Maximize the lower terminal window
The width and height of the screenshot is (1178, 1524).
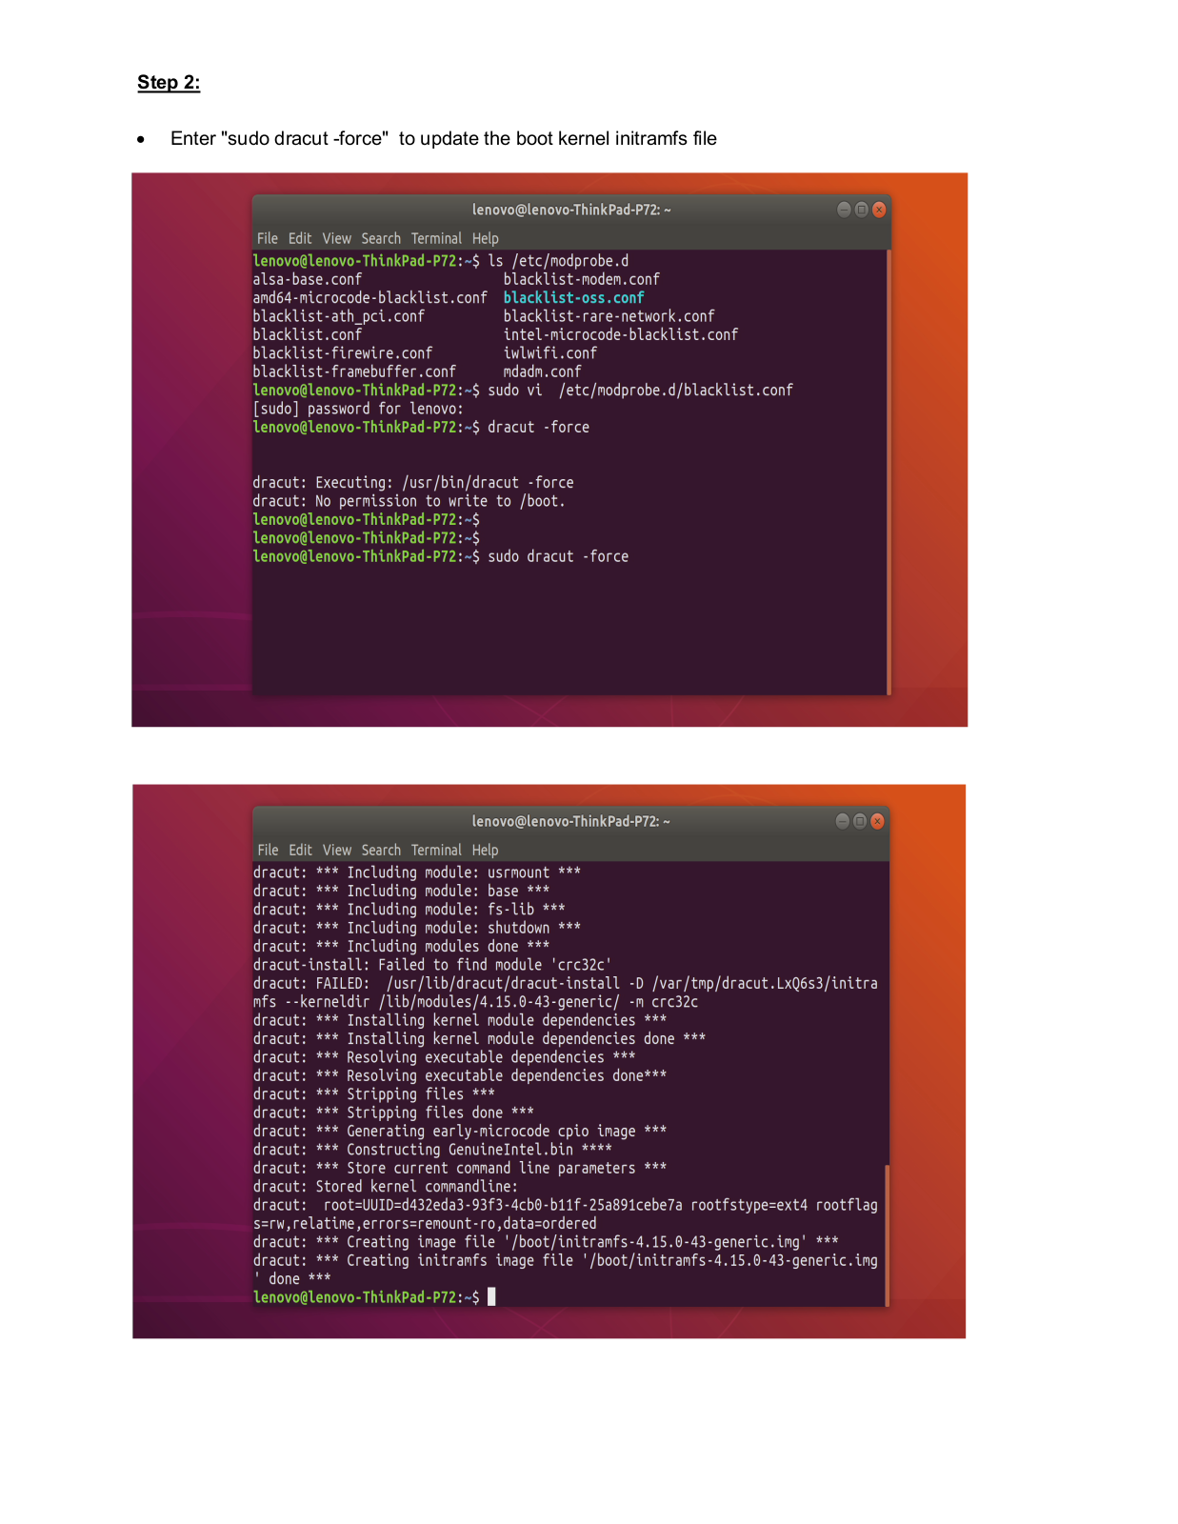(x=860, y=821)
